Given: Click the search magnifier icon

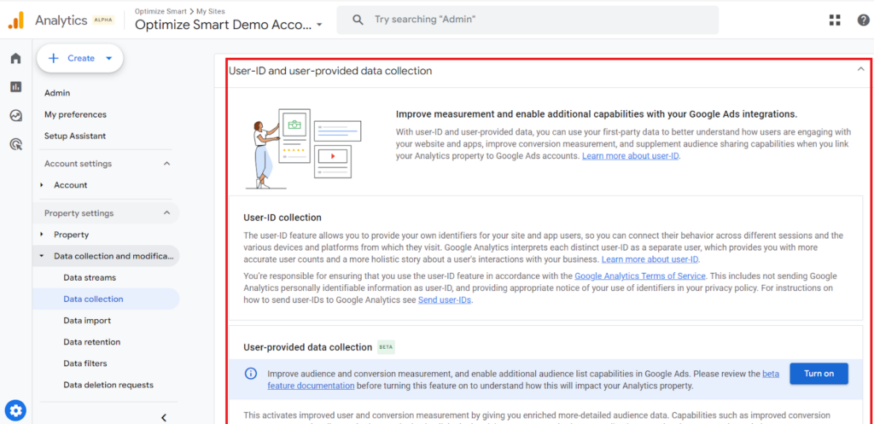Looking at the screenshot, I should [x=358, y=20].
